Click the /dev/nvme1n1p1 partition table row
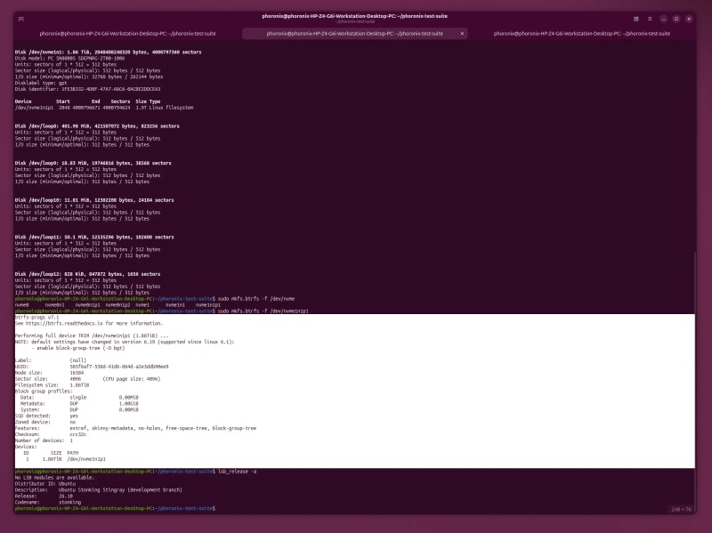Image resolution: width=712 pixels, height=533 pixels. pos(104,108)
